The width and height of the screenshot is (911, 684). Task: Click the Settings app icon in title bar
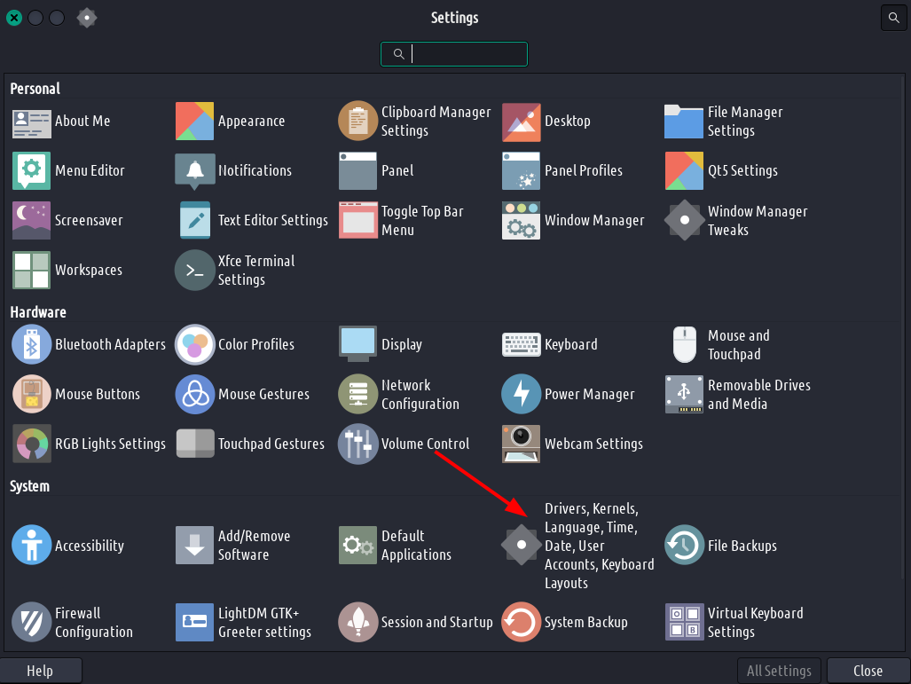click(87, 18)
